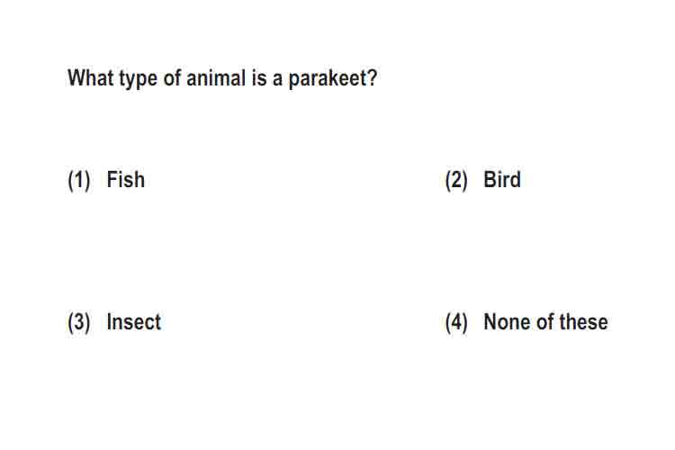Click the word What starting the question

90,78
